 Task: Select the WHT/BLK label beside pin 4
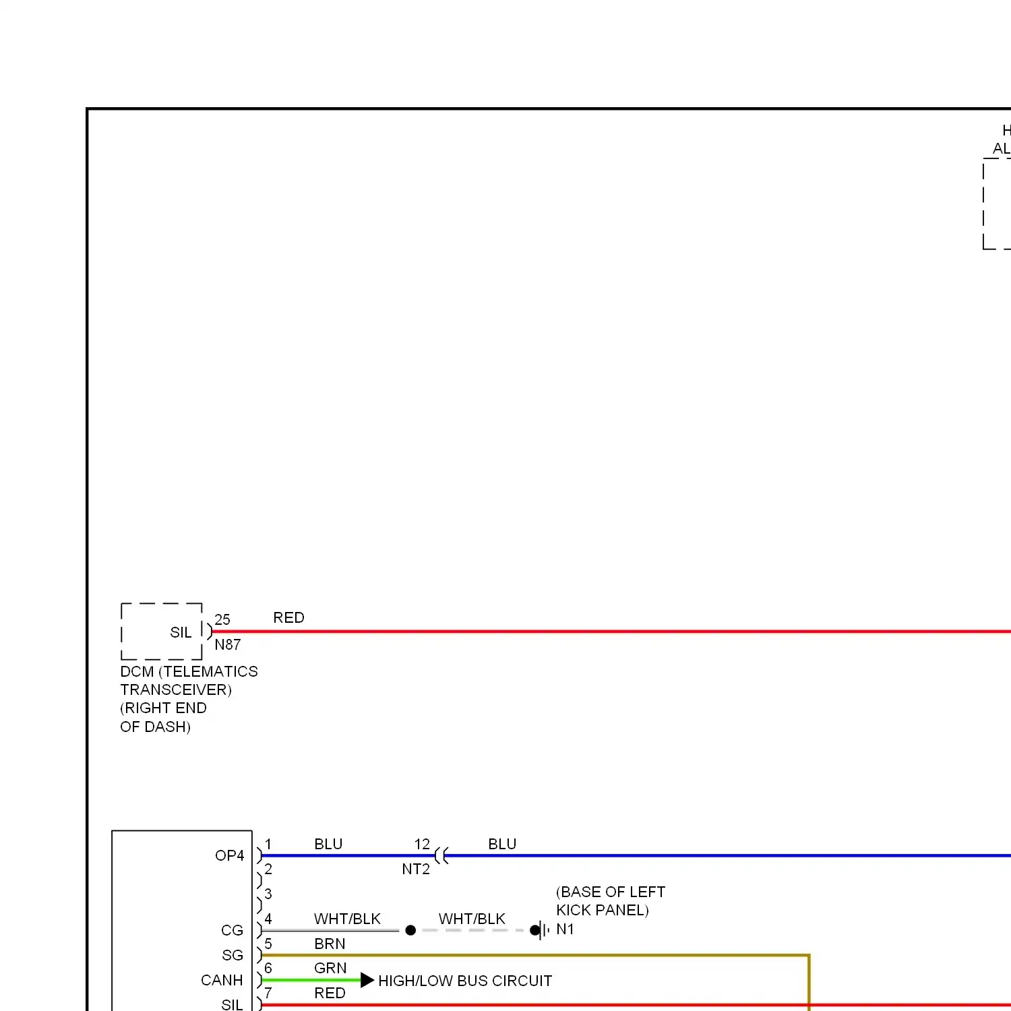tap(347, 919)
